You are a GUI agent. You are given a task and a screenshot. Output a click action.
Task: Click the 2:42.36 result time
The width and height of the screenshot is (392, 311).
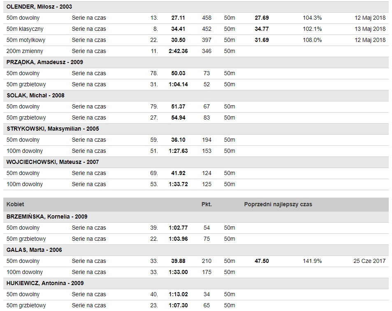(178, 51)
